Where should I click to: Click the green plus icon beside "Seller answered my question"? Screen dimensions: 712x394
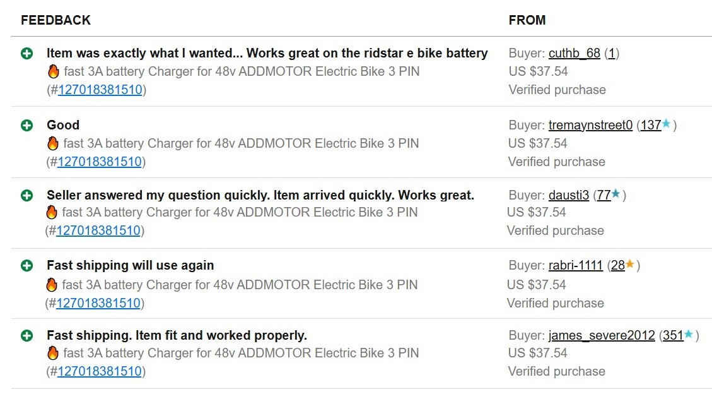tap(26, 195)
